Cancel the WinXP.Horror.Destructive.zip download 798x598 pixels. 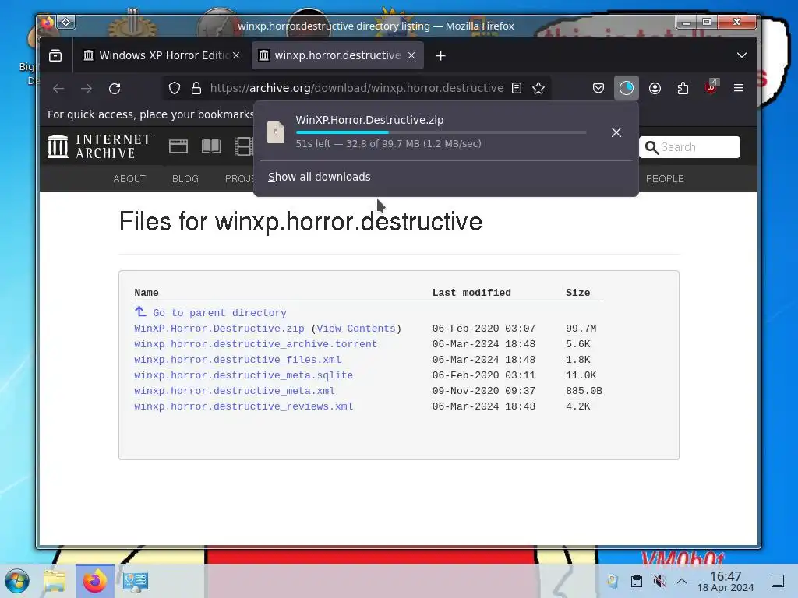[x=616, y=132]
